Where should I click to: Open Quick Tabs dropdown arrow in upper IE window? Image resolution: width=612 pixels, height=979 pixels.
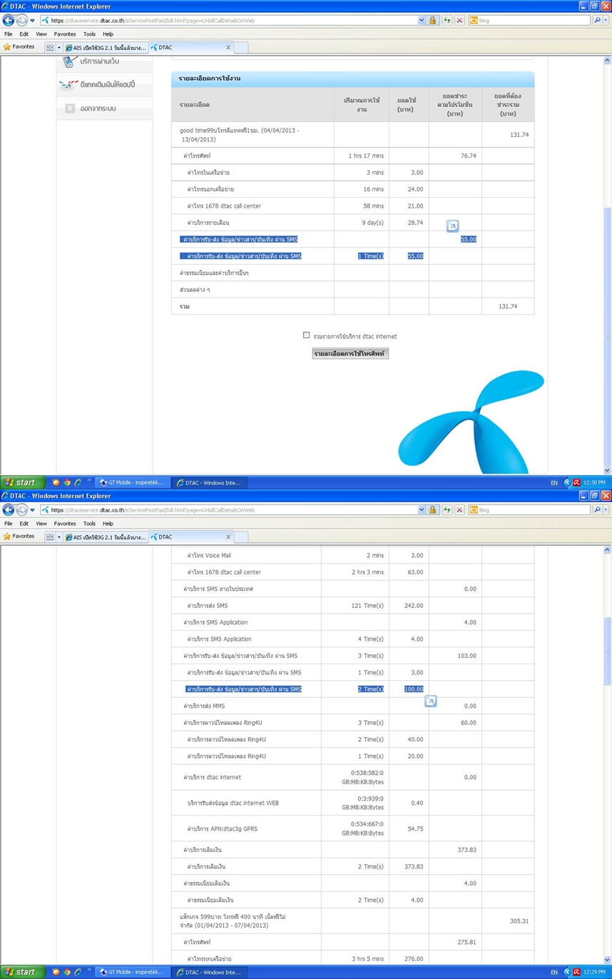click(59, 47)
